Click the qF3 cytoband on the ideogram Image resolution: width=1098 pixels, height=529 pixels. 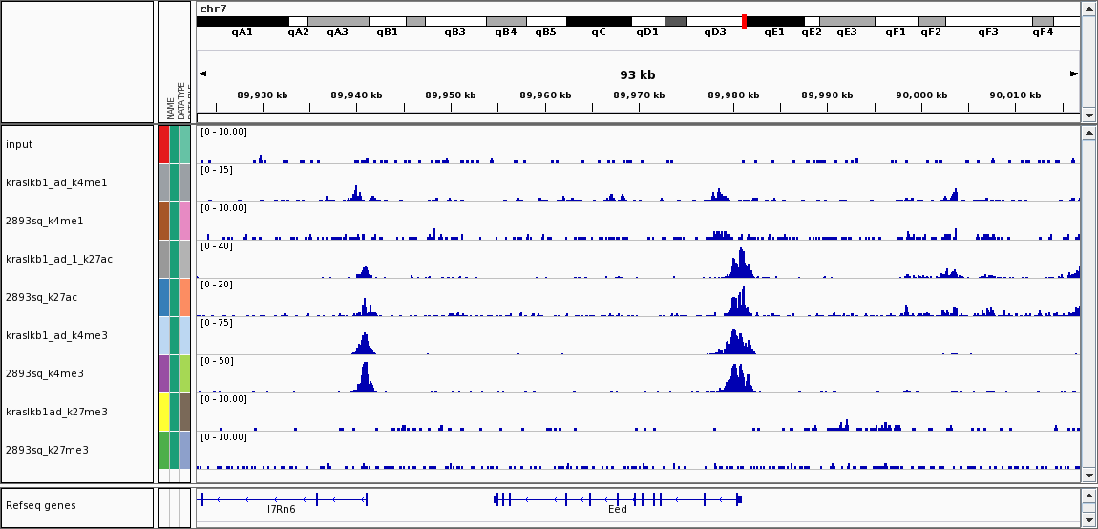click(987, 21)
